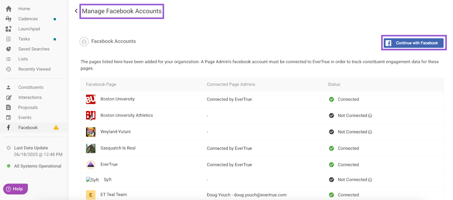This screenshot has height=200, width=453.
Task: Click the Launchpad grid icon
Action: pos(8,29)
